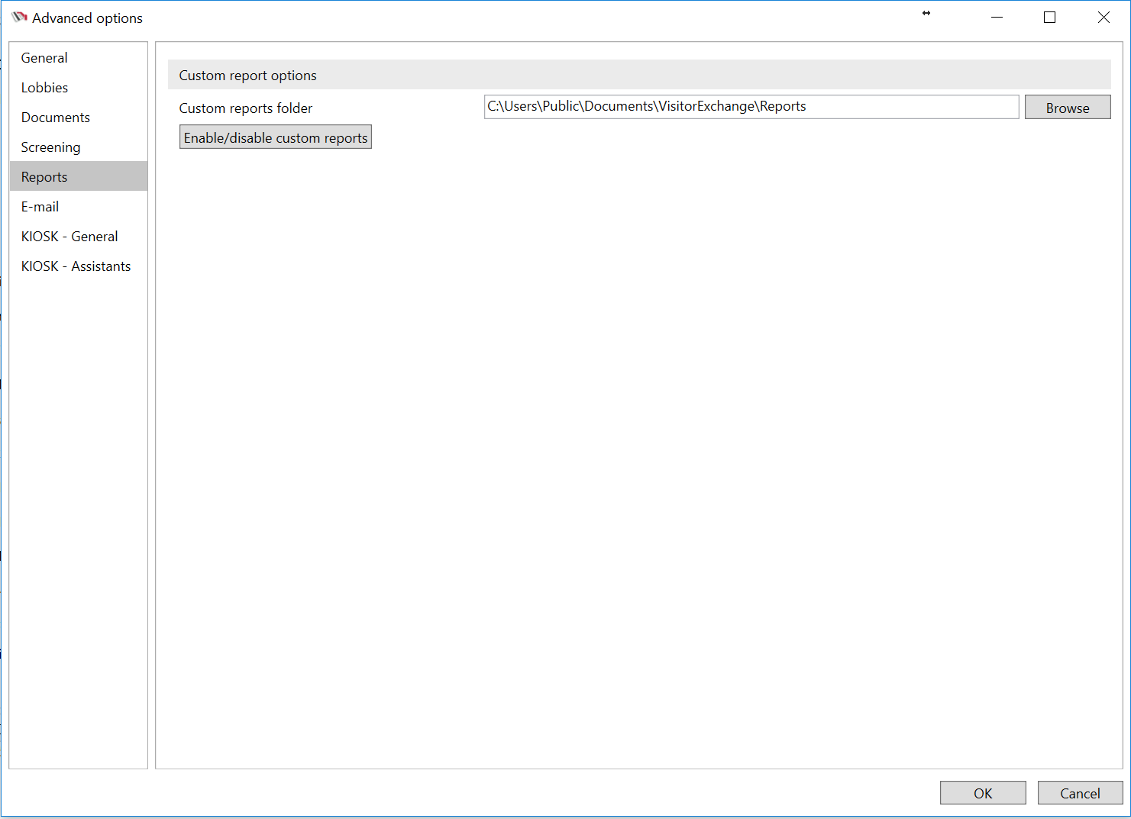Image resolution: width=1131 pixels, height=819 pixels.
Task: Click the Custom reports folder label
Action: coord(246,108)
